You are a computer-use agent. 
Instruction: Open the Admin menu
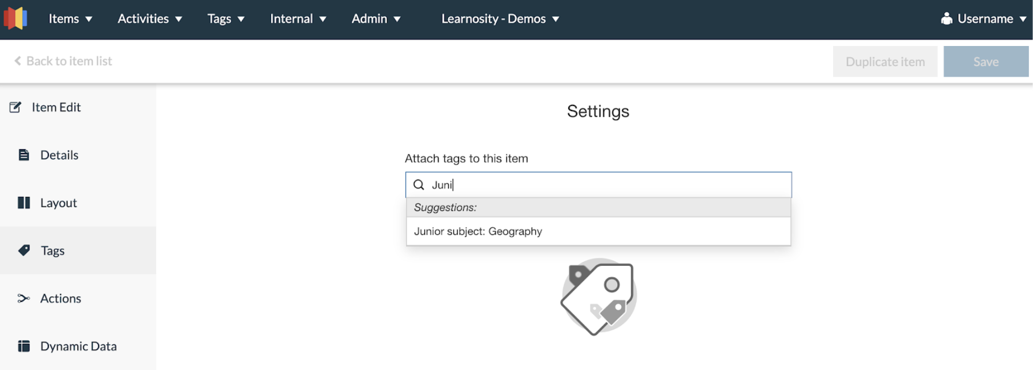(x=376, y=19)
